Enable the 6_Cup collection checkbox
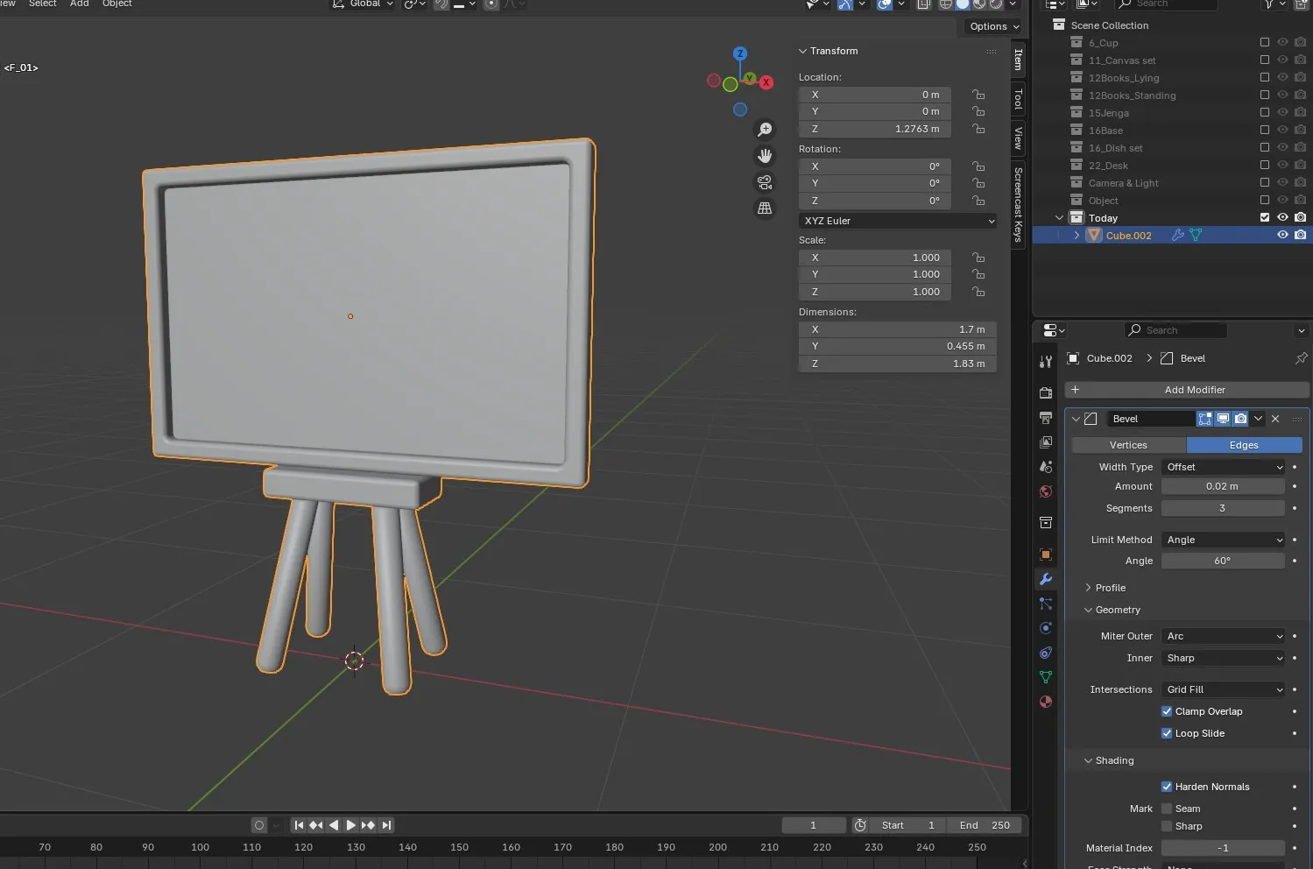Viewport: 1313px width, 869px height. (x=1264, y=42)
